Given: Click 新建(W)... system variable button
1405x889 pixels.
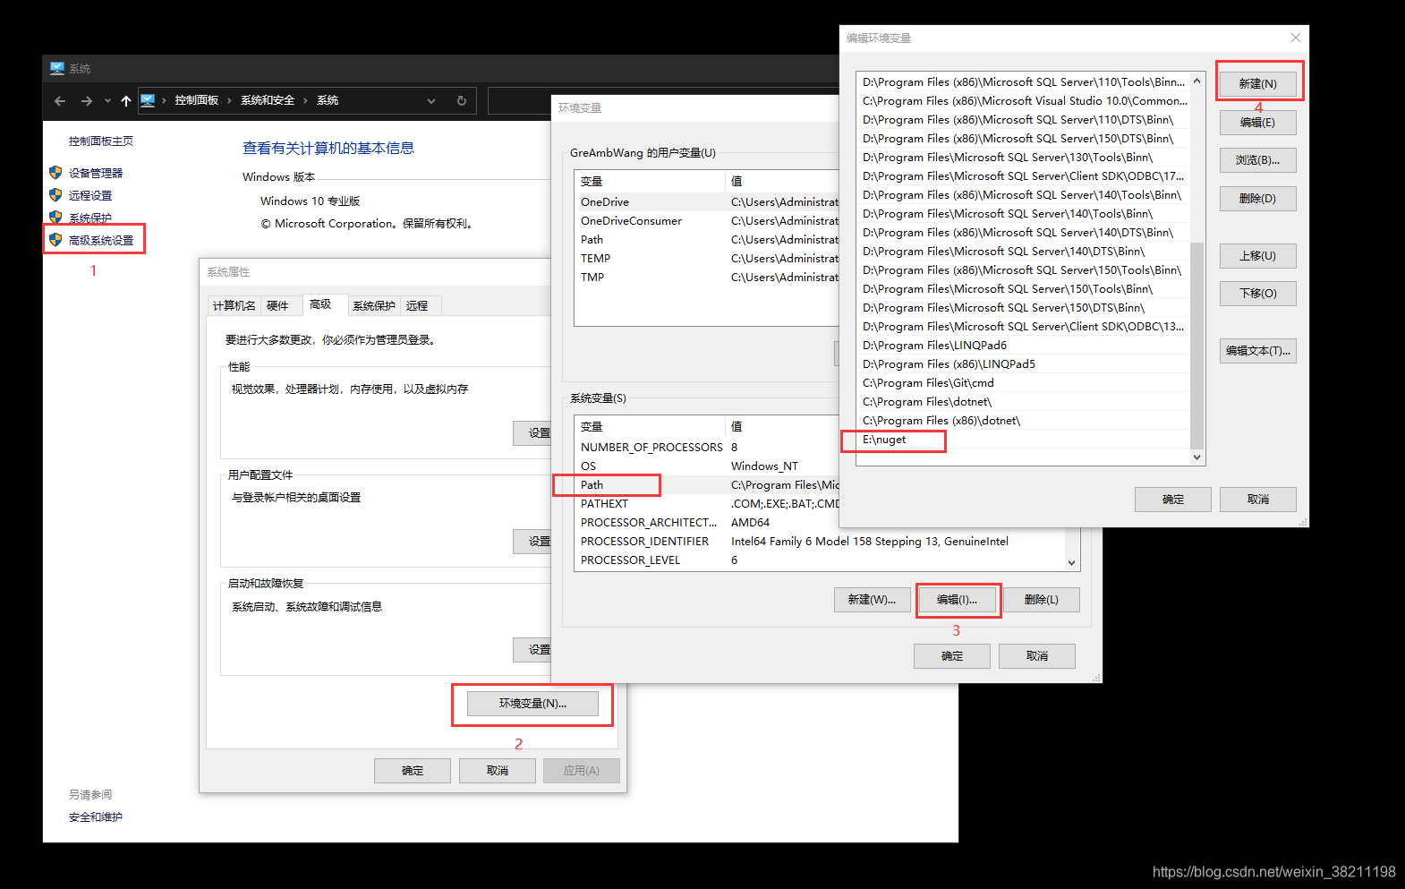Looking at the screenshot, I should coord(873,600).
